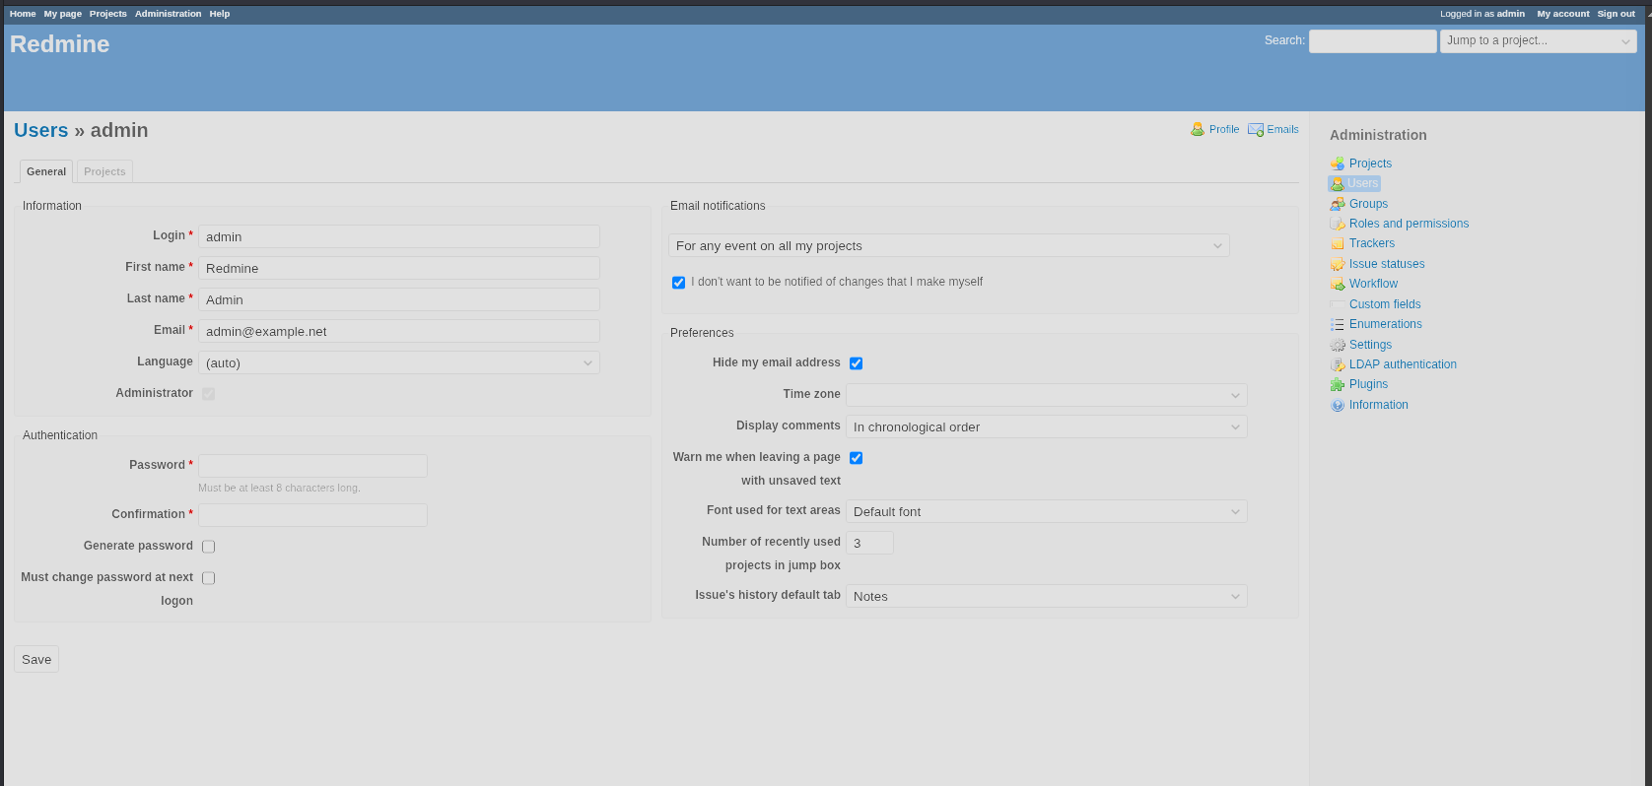Viewport: 1652px width, 786px height.
Task: Toggle Warn me when leaving page checkbox
Action: [856, 458]
